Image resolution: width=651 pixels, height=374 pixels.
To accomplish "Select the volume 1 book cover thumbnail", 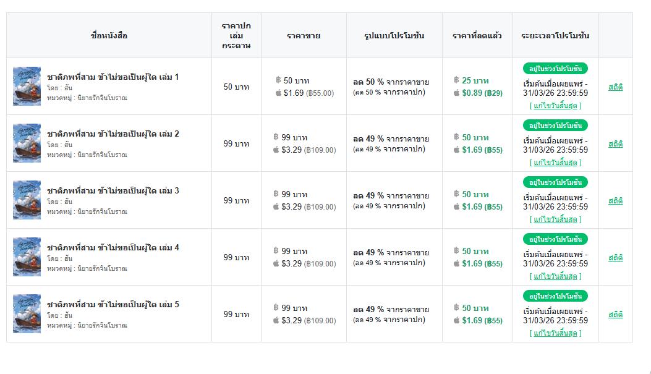I will tap(27, 87).
